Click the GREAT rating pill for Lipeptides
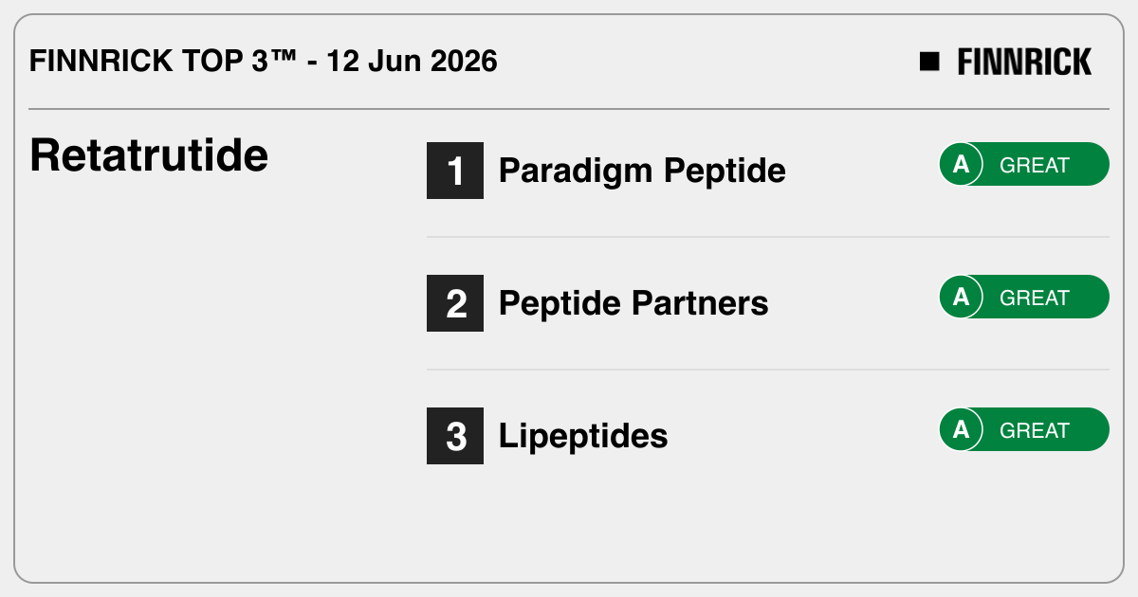This screenshot has width=1138, height=597. click(1024, 430)
